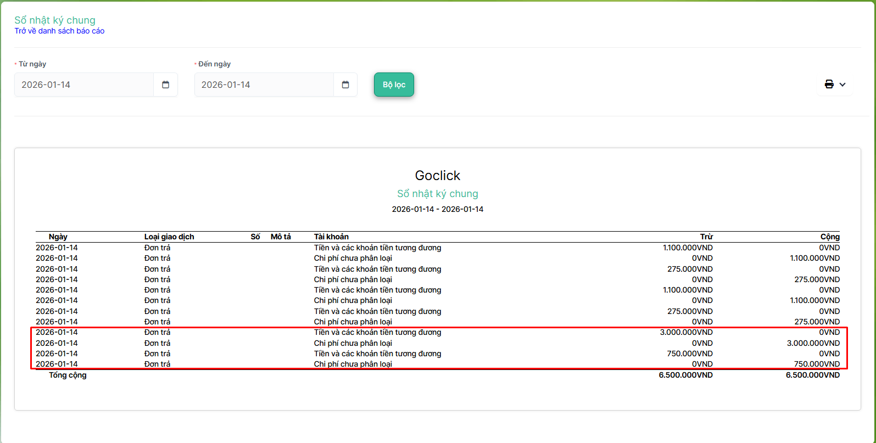The image size is (876, 443).
Task: Open the calendar picker for Đến ngày
Action: click(x=345, y=85)
